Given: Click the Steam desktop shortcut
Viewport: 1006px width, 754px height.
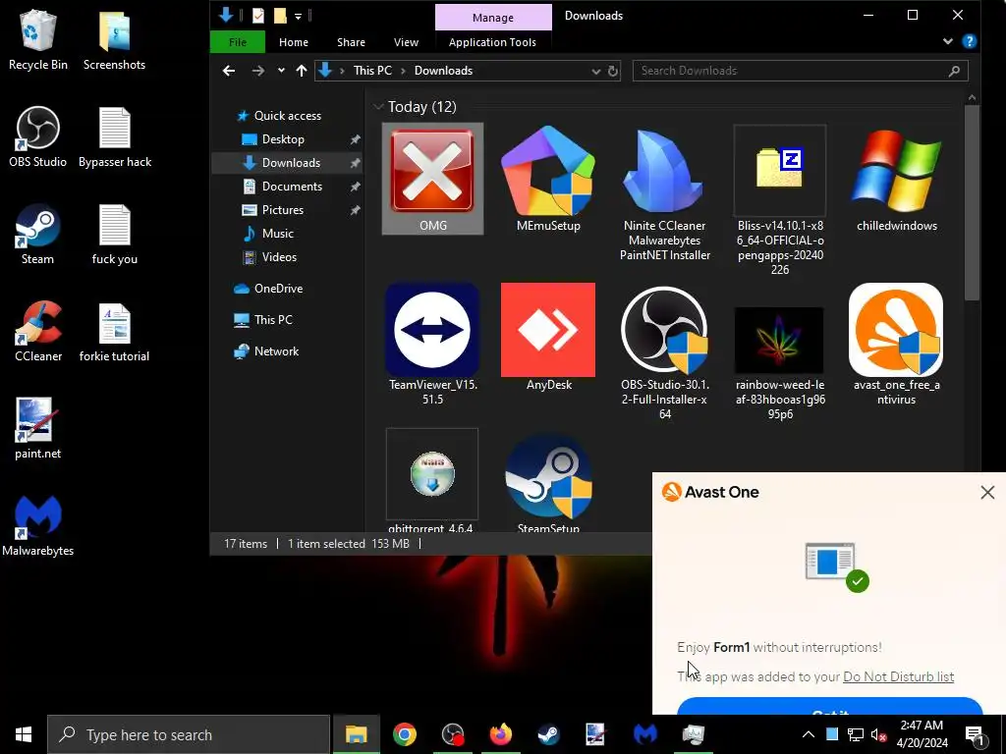Looking at the screenshot, I should 38,235.
